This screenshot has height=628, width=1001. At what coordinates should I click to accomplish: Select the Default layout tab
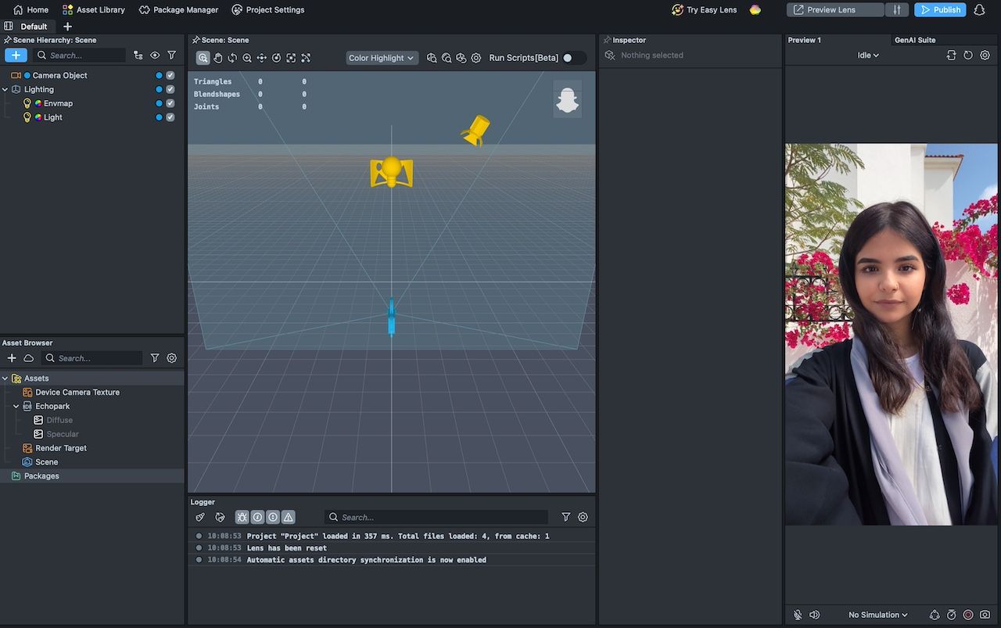click(34, 27)
